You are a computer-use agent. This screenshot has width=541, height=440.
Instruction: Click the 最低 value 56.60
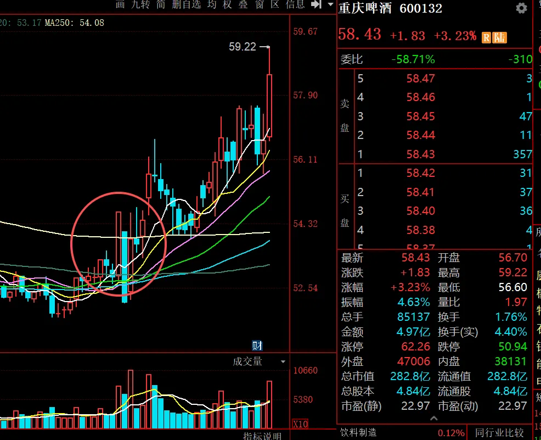point(512,287)
